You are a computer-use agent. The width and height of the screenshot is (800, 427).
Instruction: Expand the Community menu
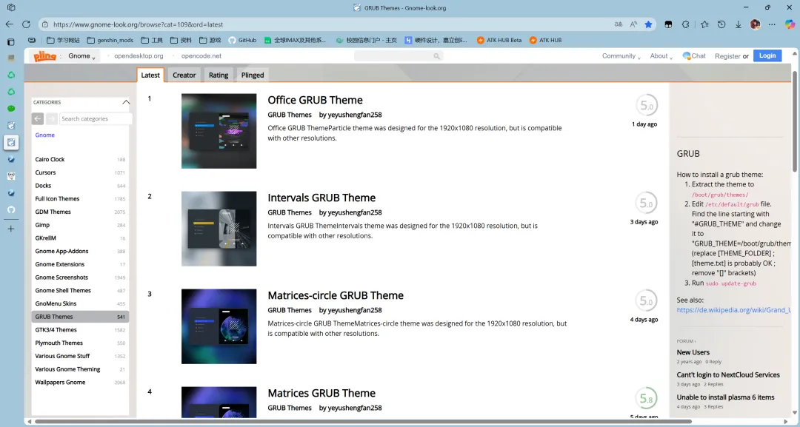pos(621,56)
